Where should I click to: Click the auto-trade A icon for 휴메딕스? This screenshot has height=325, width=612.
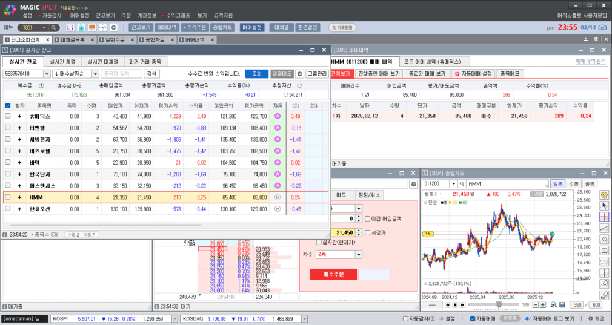[x=278, y=116]
